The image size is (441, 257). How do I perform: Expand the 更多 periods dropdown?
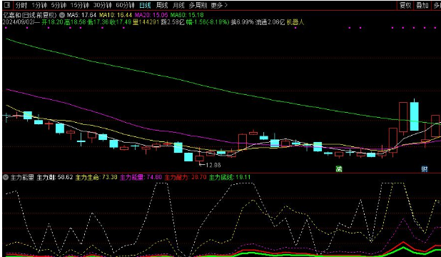[219, 5]
